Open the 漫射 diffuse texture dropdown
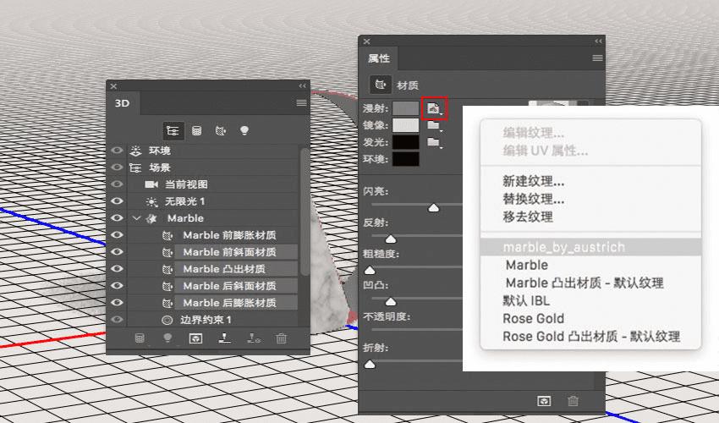Image resolution: width=719 pixels, height=423 pixels. tap(434, 109)
